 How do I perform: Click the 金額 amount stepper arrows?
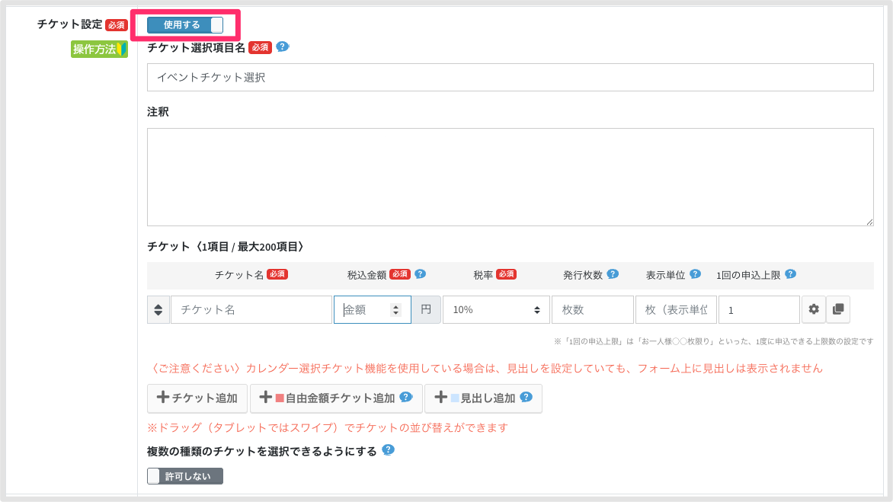point(395,309)
